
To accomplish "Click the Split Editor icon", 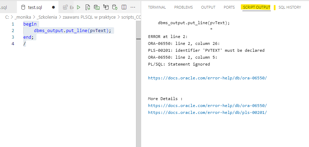I will tap(124, 7).
